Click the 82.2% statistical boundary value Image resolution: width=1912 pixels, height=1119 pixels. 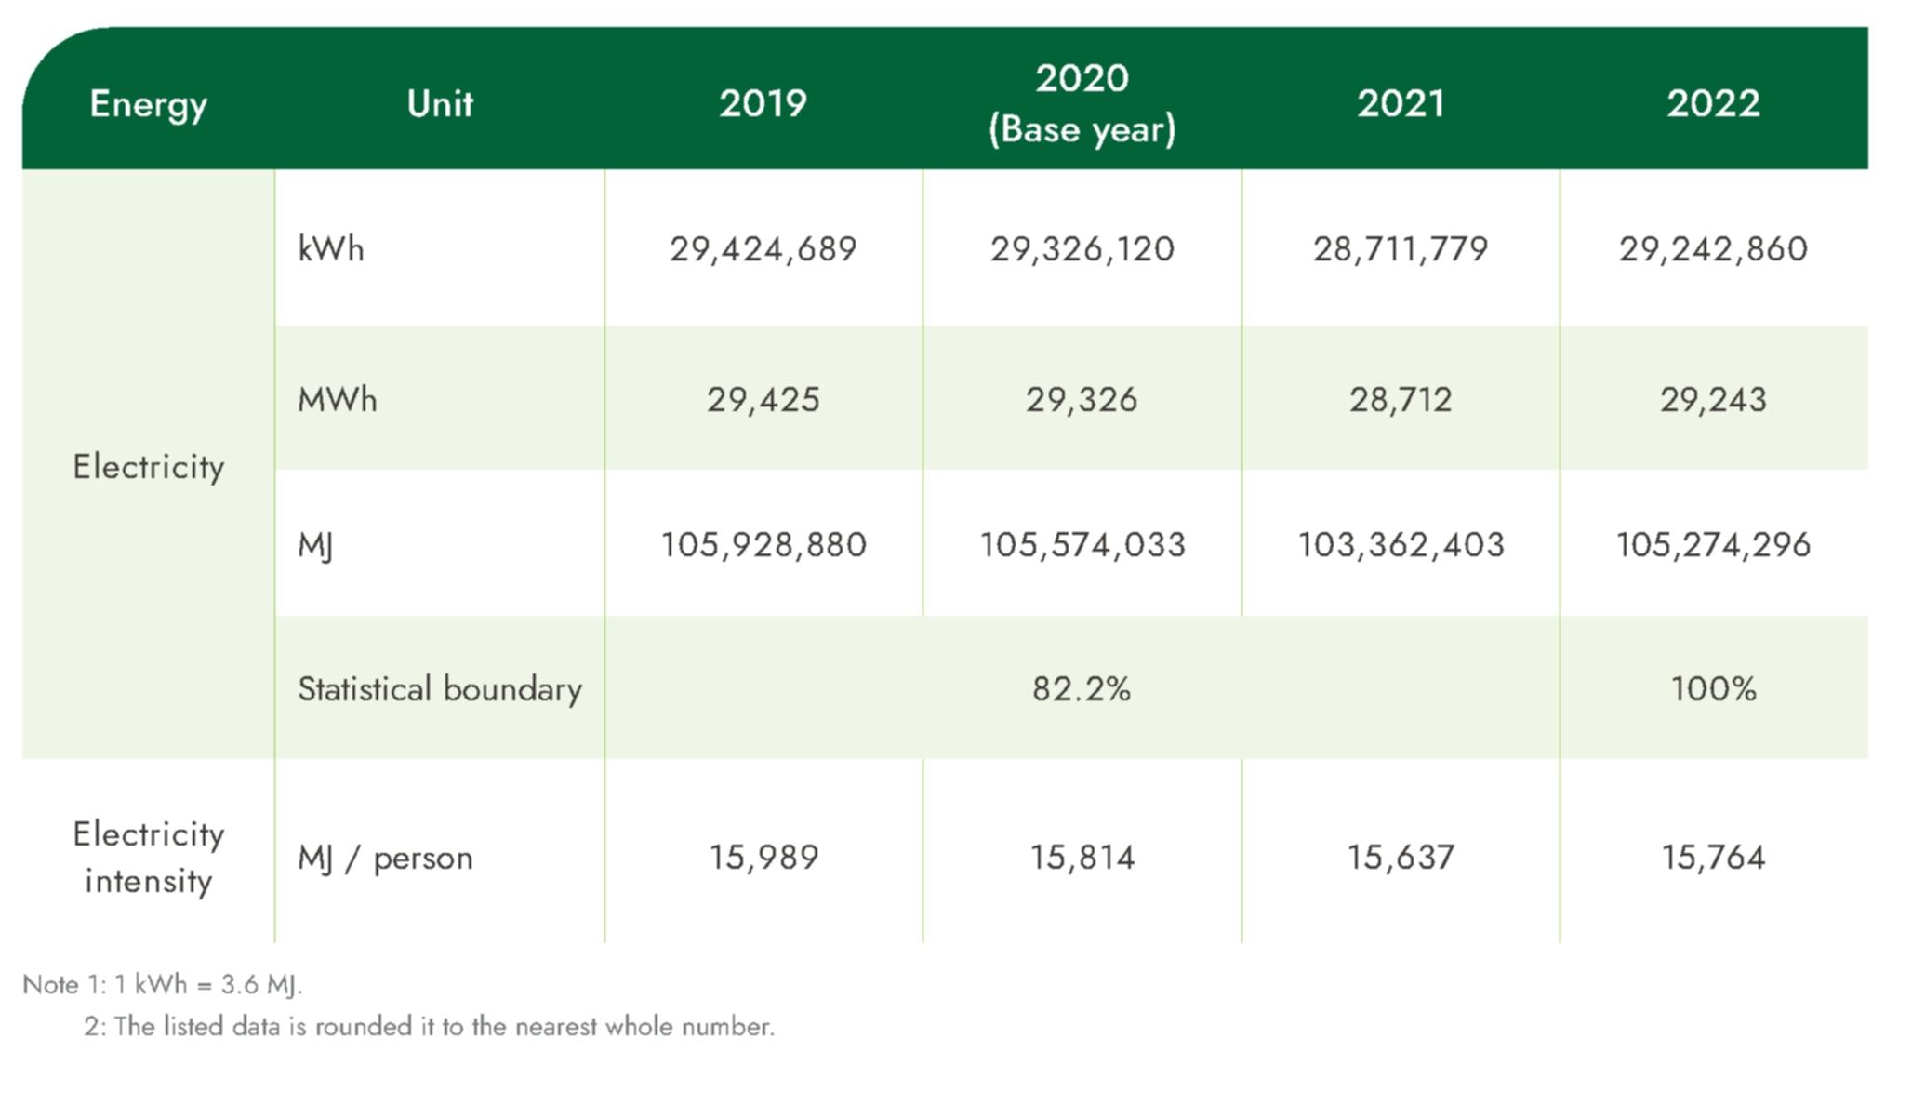pos(1082,689)
